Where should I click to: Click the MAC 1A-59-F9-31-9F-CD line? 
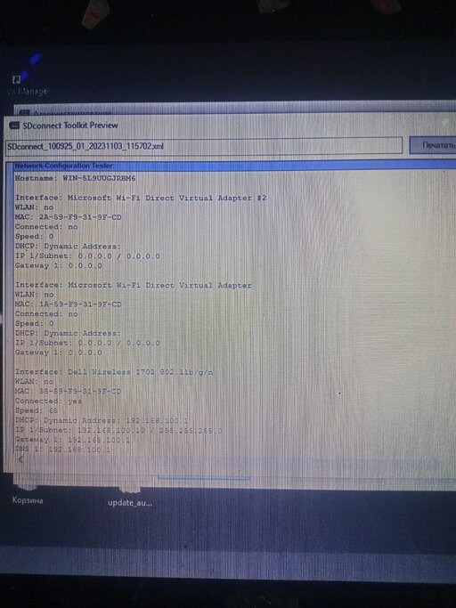coord(68,304)
